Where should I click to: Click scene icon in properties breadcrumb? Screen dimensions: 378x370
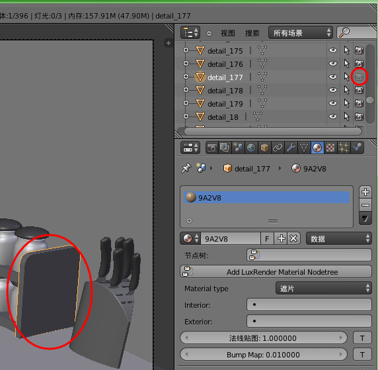201,168
